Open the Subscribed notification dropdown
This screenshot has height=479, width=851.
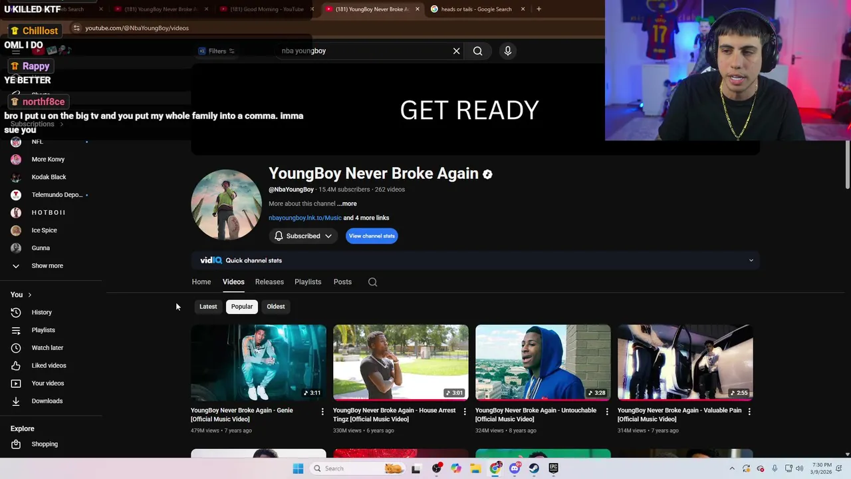click(x=303, y=236)
